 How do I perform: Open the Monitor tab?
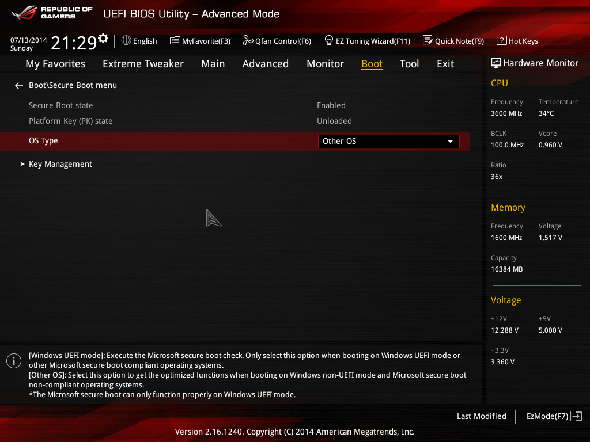325,64
